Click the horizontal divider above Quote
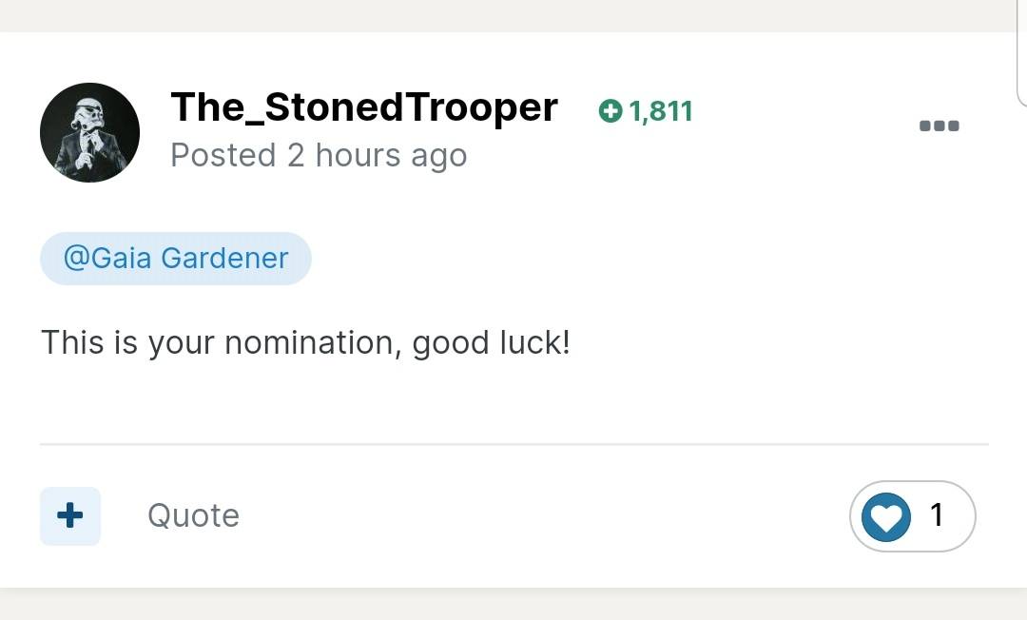This screenshot has height=620, width=1027. coord(514,444)
